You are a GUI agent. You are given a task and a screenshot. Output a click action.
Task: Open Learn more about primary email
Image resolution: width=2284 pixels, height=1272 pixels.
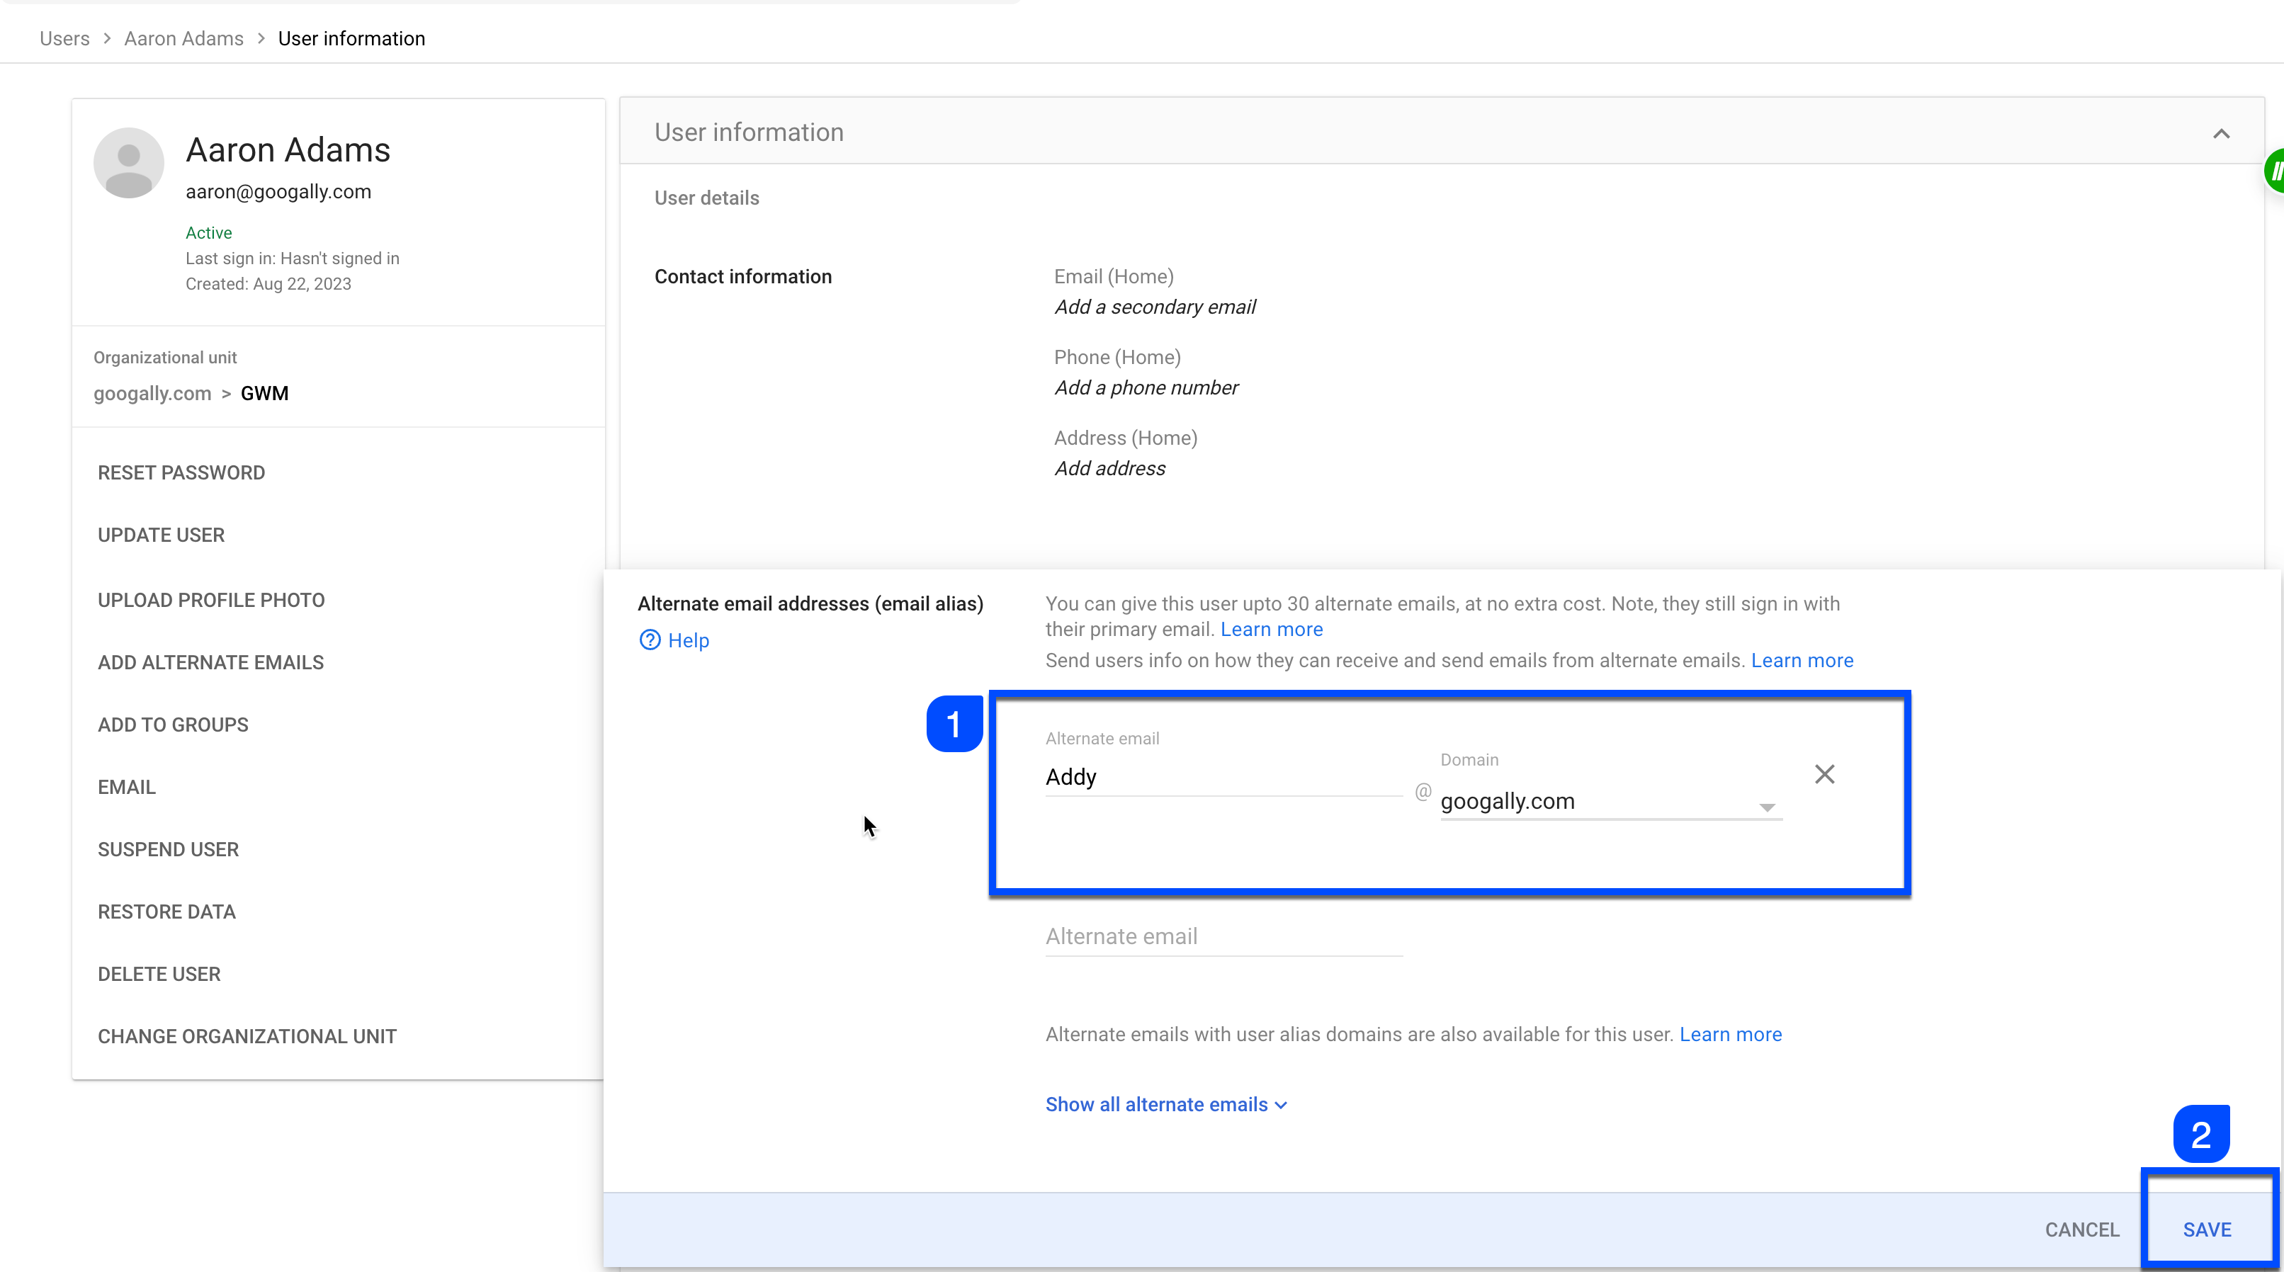coord(1270,630)
